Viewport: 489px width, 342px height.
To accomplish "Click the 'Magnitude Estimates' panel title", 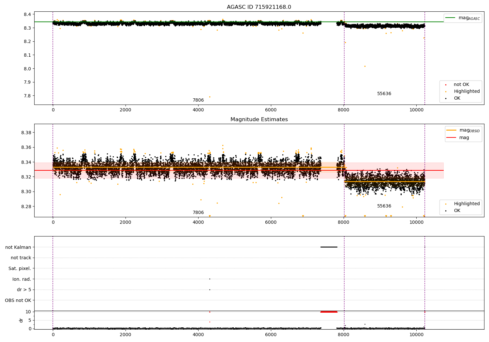I will point(259,120).
